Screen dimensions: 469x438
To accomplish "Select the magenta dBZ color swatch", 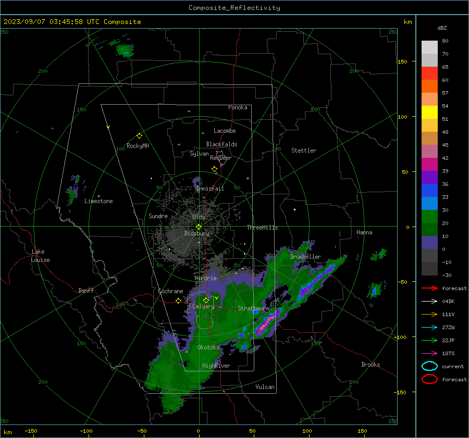I will (x=429, y=164).
